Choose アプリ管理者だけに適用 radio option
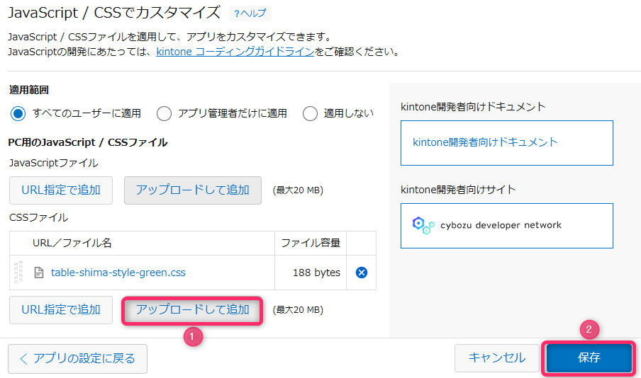Viewport: 641px width, 378px height. pos(165,113)
